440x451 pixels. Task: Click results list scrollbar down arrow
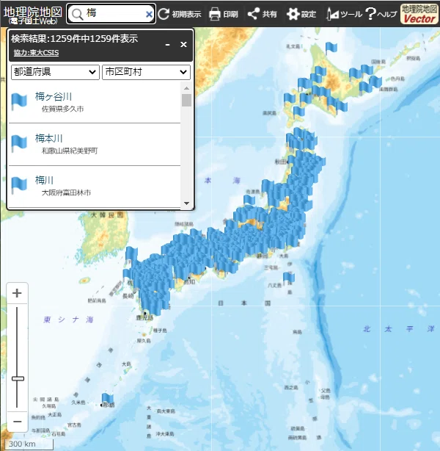click(x=186, y=203)
